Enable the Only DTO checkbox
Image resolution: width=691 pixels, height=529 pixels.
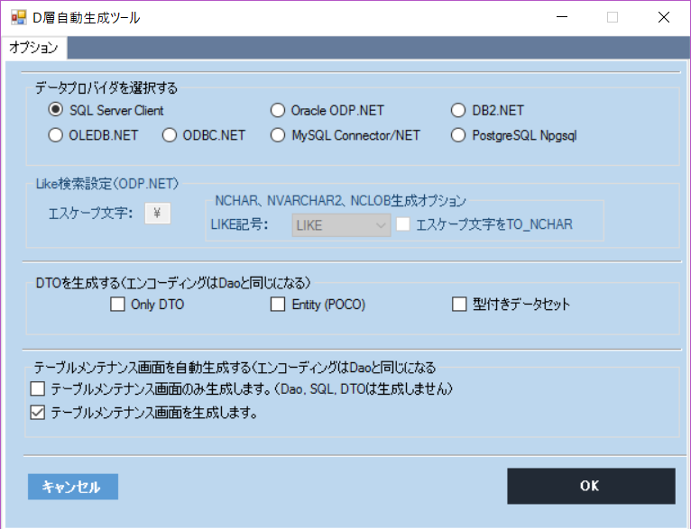pos(117,304)
